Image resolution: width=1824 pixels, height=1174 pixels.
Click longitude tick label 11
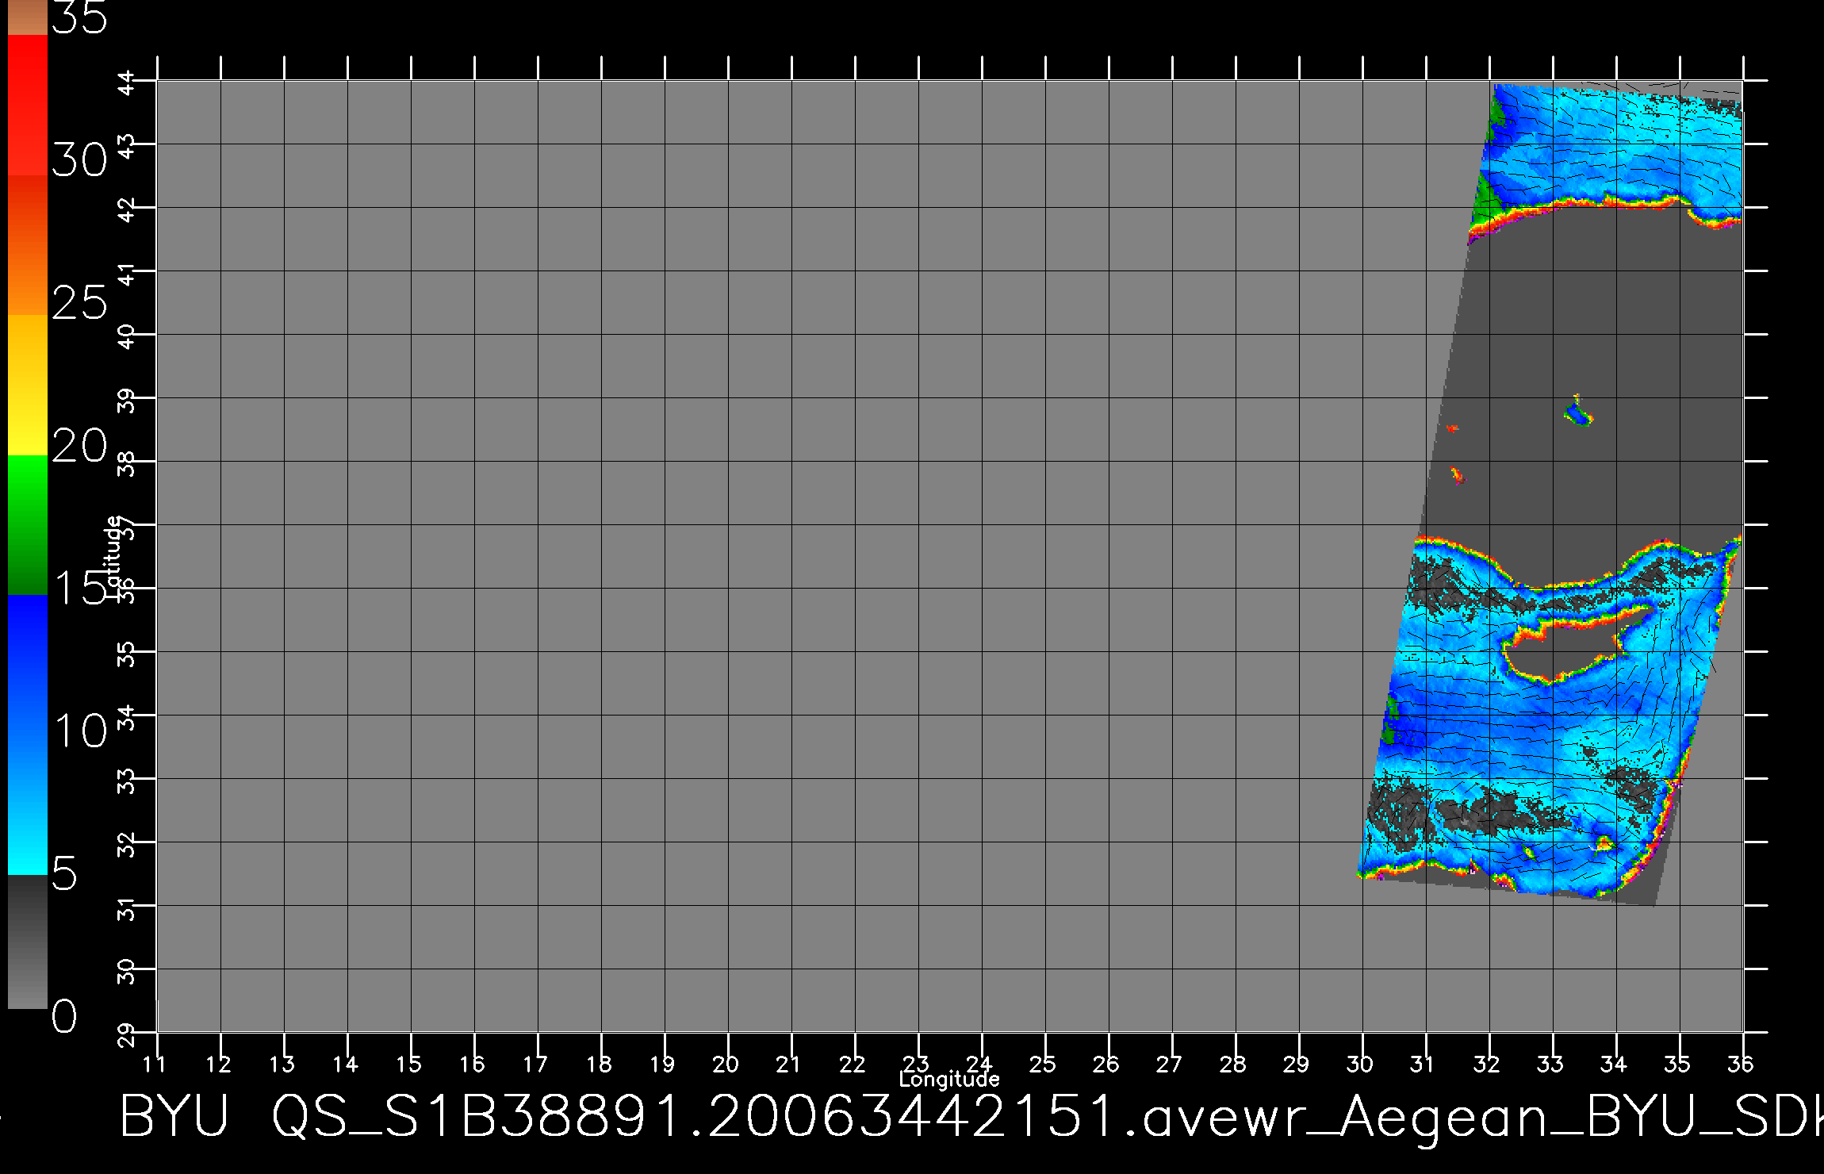(155, 1064)
